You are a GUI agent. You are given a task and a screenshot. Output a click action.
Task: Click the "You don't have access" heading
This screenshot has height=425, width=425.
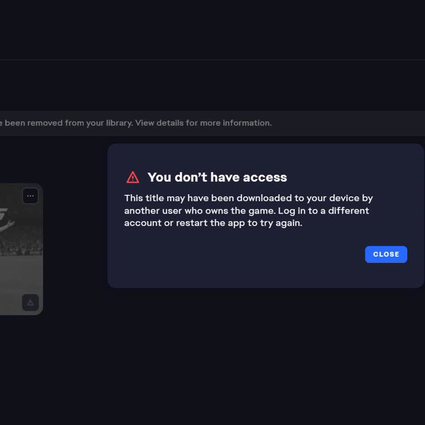(217, 177)
